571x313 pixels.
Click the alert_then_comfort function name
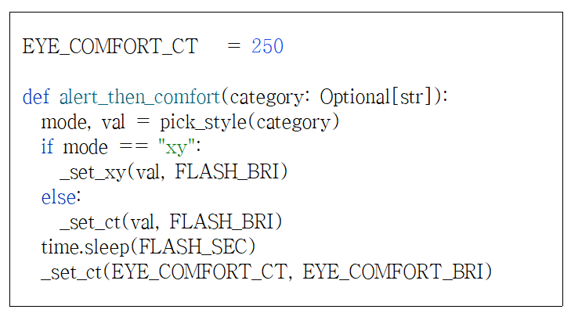pyautogui.click(x=139, y=98)
